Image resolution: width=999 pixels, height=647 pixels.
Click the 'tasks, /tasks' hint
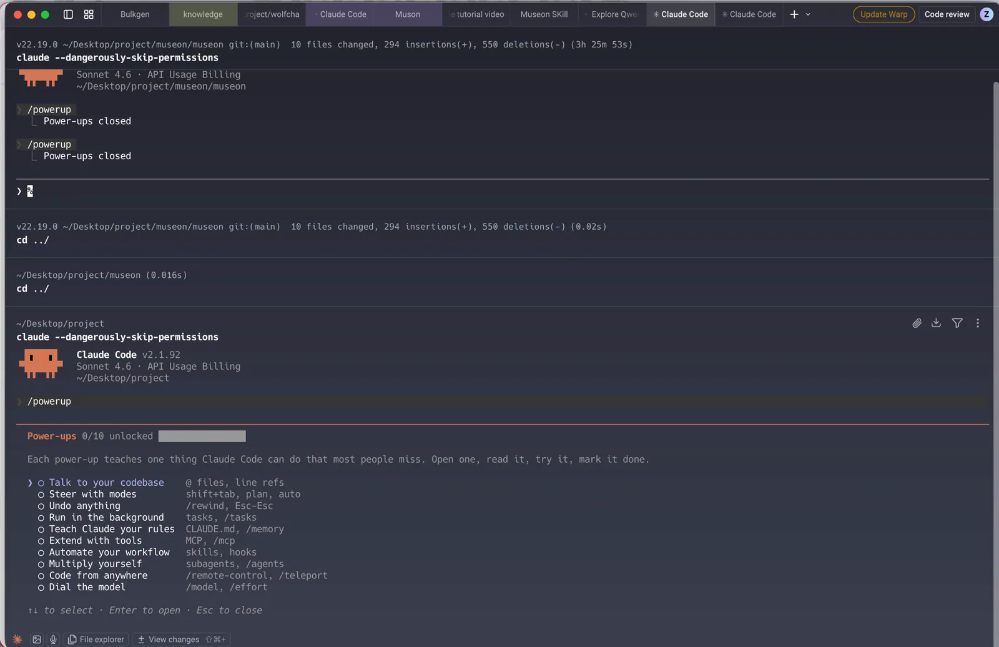coord(221,518)
